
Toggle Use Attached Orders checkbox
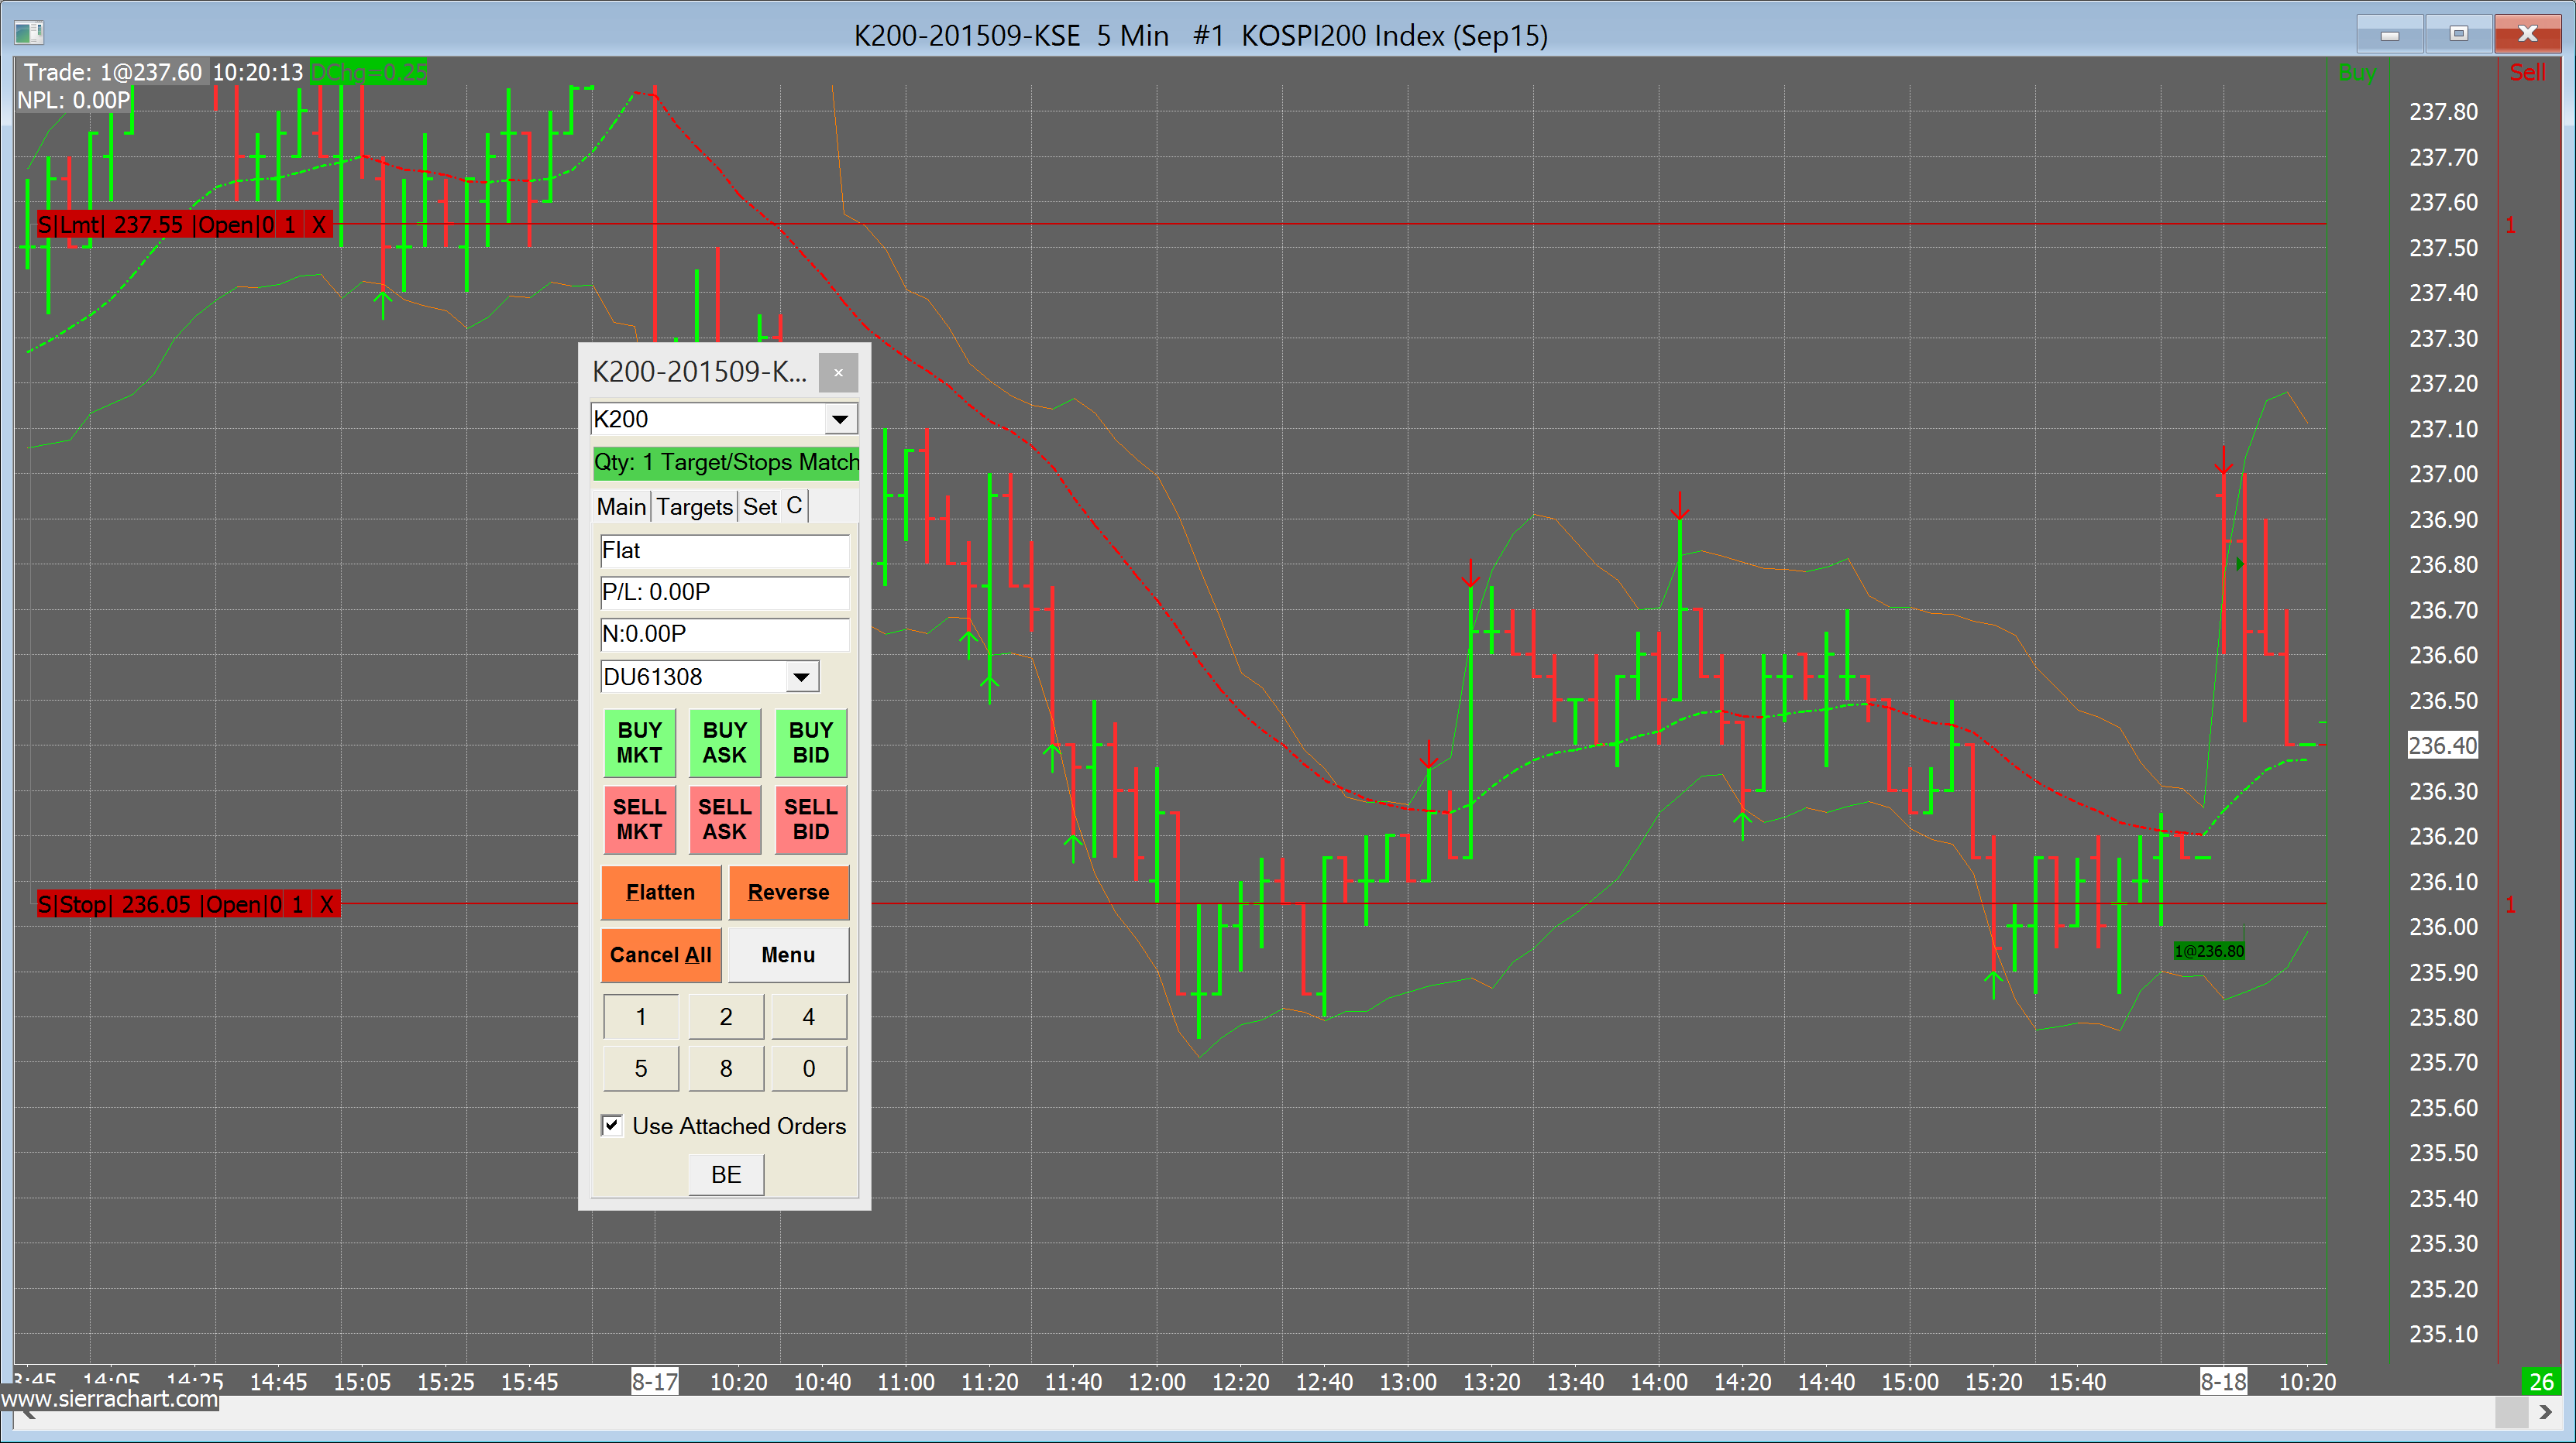pyautogui.click(x=612, y=1126)
